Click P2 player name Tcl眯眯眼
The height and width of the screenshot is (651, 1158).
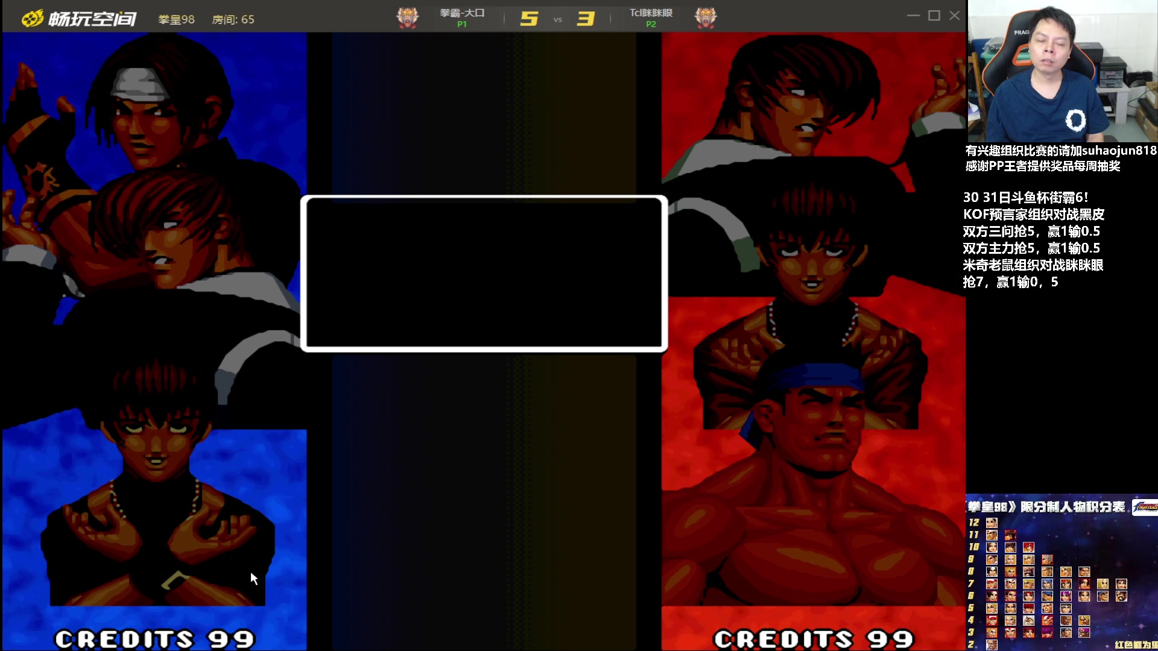click(x=651, y=13)
